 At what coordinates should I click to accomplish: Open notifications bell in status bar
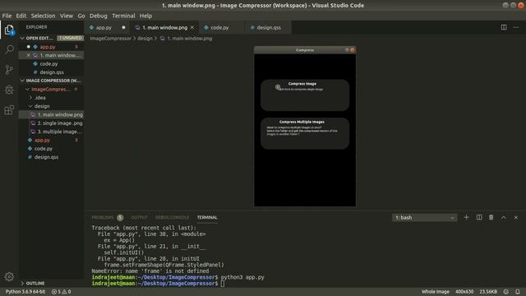pyautogui.click(x=518, y=292)
